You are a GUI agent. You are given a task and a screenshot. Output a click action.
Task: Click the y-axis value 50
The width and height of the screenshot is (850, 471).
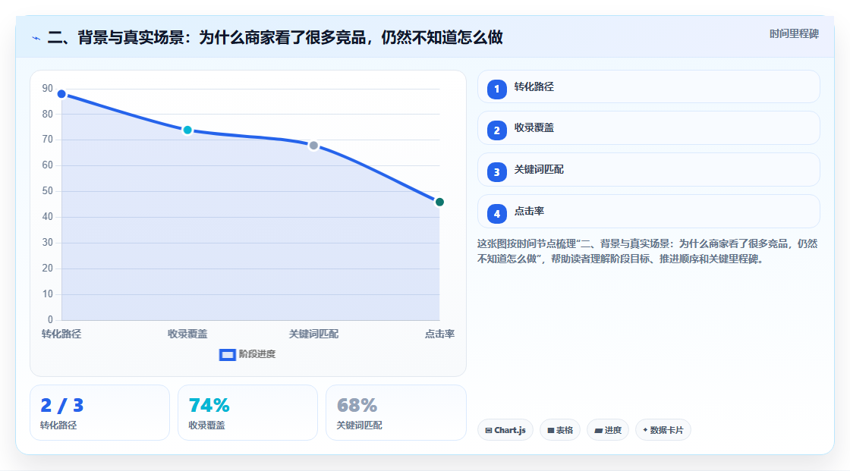point(48,191)
